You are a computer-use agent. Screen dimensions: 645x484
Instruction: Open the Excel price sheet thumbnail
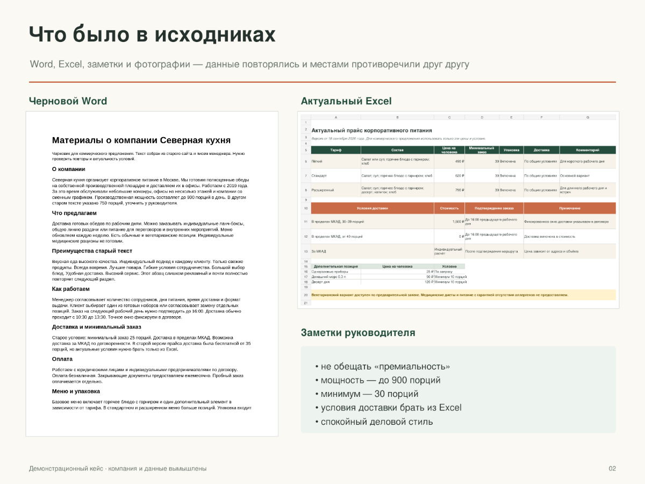point(458,210)
